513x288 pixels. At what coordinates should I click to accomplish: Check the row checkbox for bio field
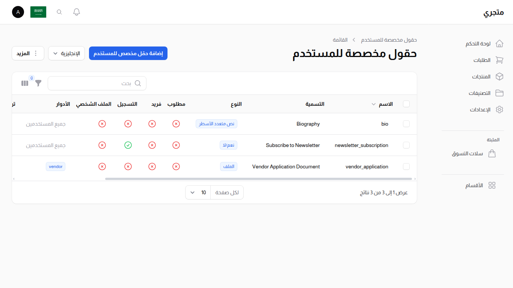pos(406,124)
